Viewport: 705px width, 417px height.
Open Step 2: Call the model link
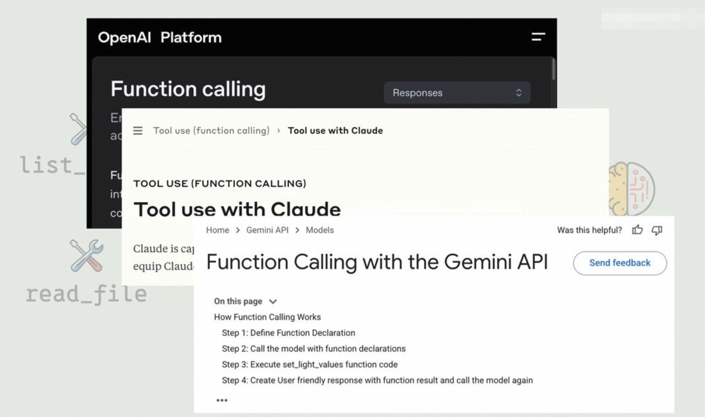pos(314,348)
